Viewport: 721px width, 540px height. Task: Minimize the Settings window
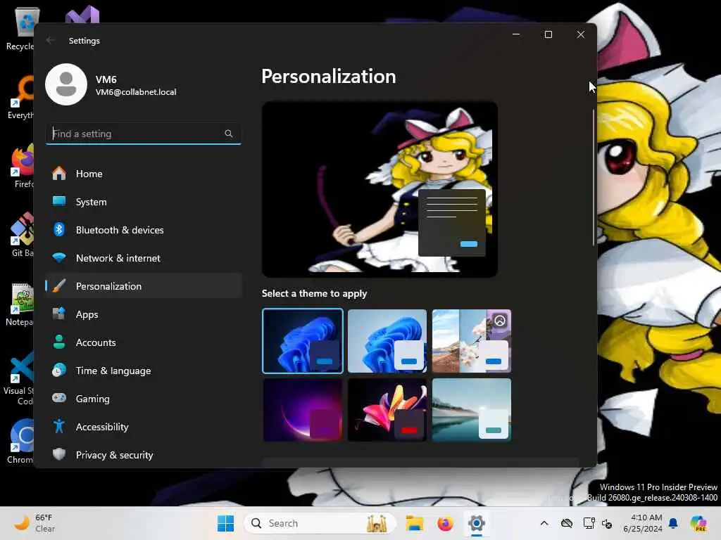pyautogui.click(x=516, y=34)
